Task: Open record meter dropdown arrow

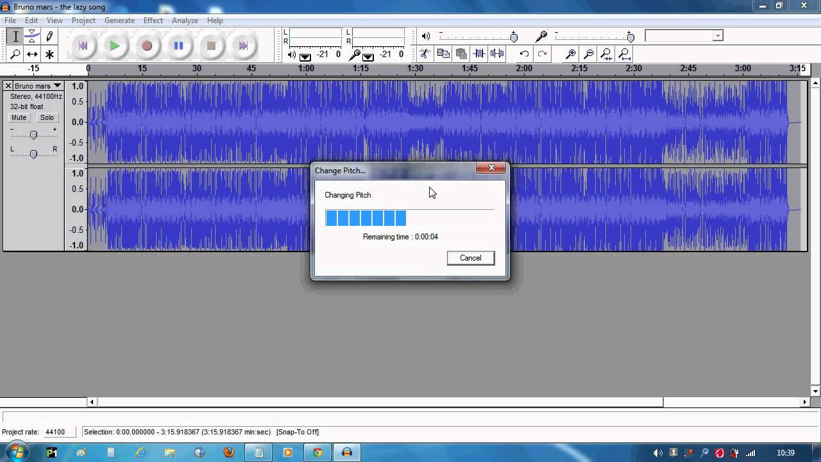Action: click(368, 56)
